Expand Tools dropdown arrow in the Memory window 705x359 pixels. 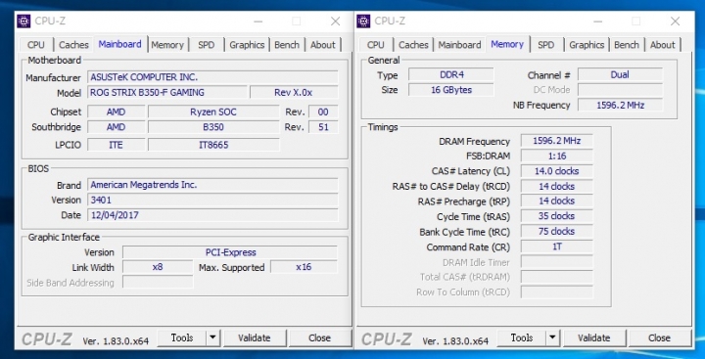coord(552,337)
